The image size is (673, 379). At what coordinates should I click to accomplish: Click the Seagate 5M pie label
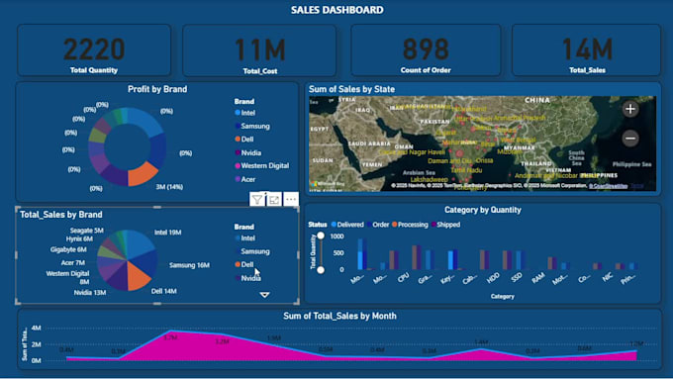87,231
